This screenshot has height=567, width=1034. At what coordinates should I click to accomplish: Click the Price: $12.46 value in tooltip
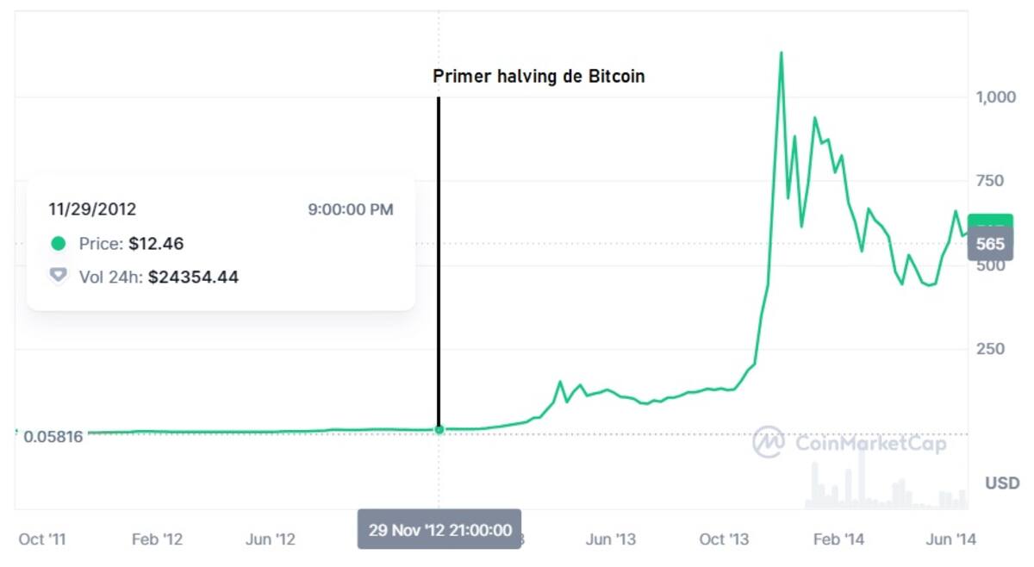click(x=156, y=244)
